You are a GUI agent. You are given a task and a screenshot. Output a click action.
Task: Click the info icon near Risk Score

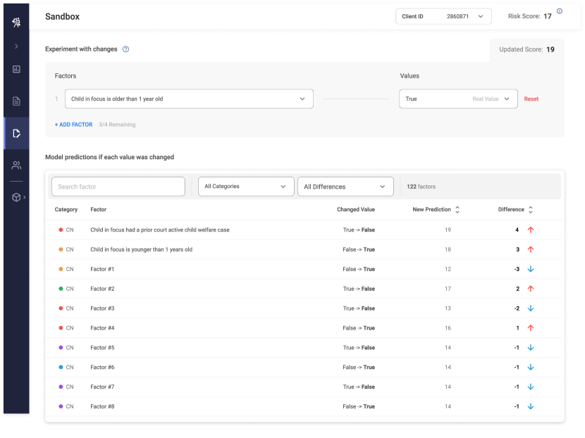pos(560,11)
